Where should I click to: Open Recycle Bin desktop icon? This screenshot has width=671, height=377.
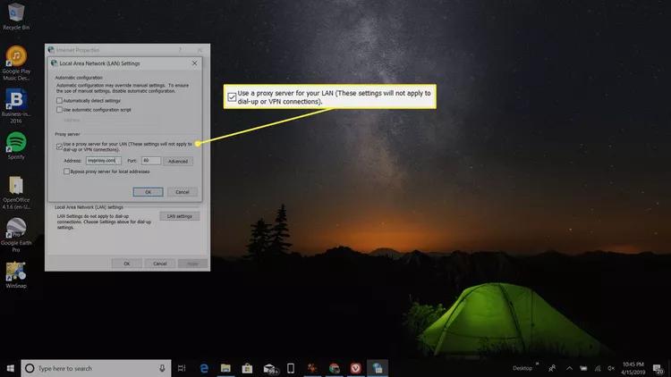[16, 16]
